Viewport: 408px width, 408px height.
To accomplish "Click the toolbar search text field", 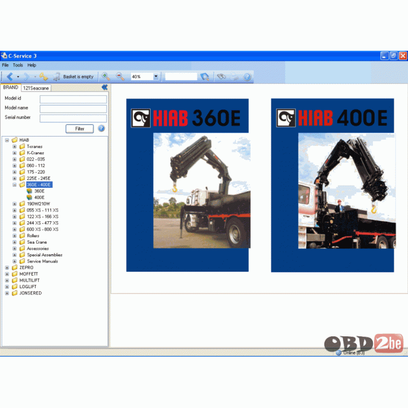I will tap(181, 76).
